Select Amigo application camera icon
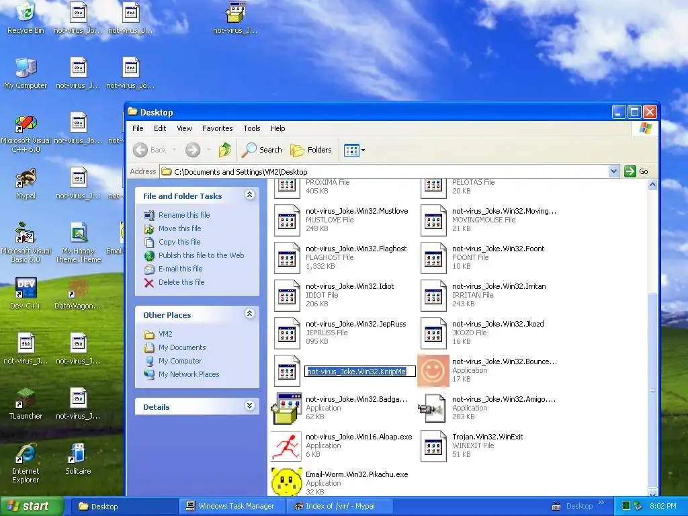The image size is (688, 516). (x=433, y=408)
